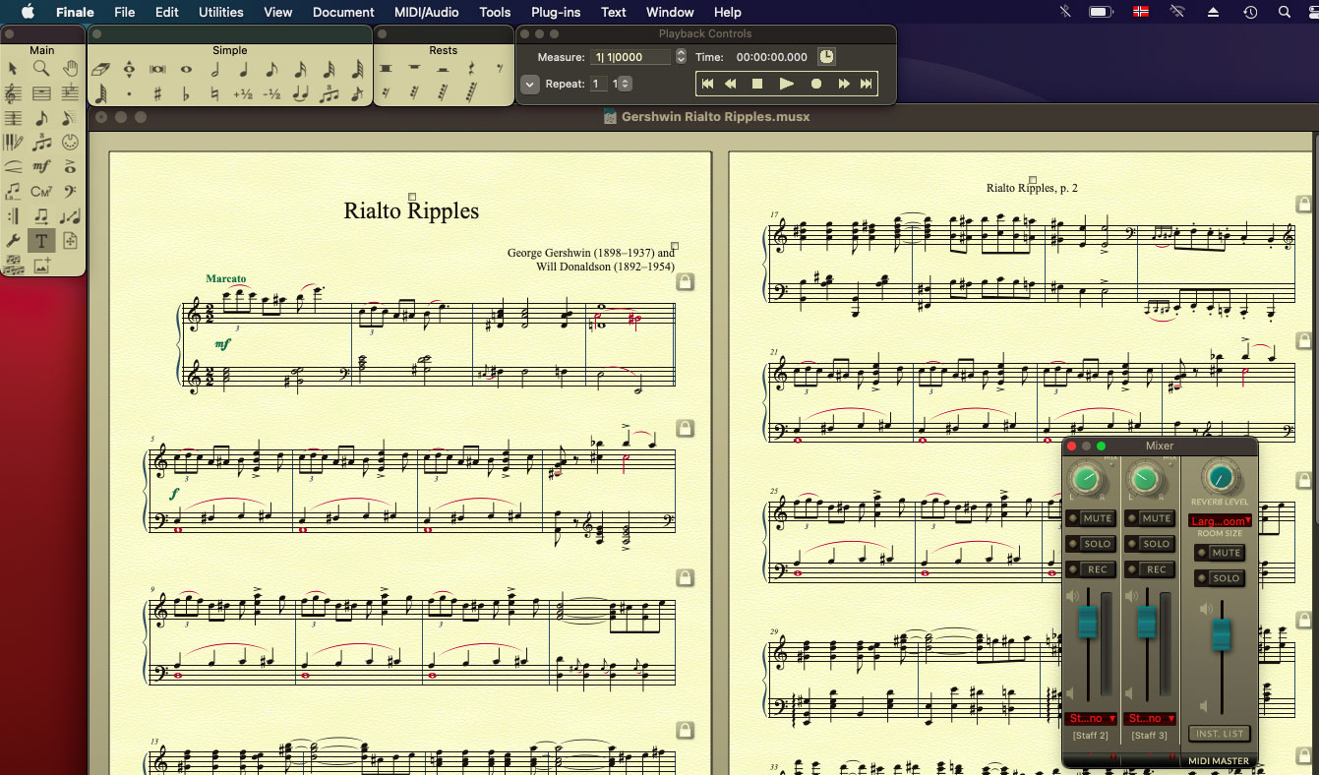Screen dimensions: 1319x775
Task: Select the Page Layout tool
Action: pos(70,241)
